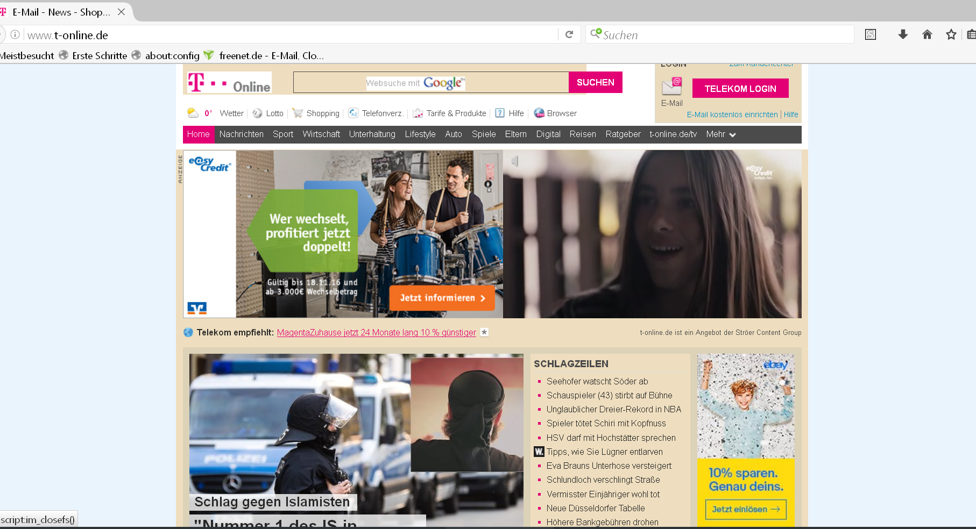Open headline Schlundloch verschlingt Straße

click(x=603, y=480)
